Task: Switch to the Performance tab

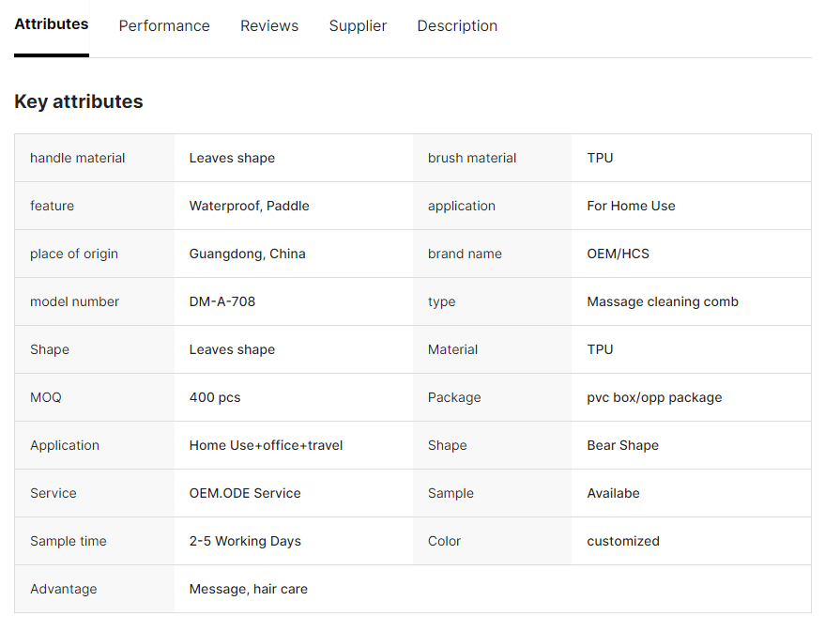Action: click(x=164, y=26)
